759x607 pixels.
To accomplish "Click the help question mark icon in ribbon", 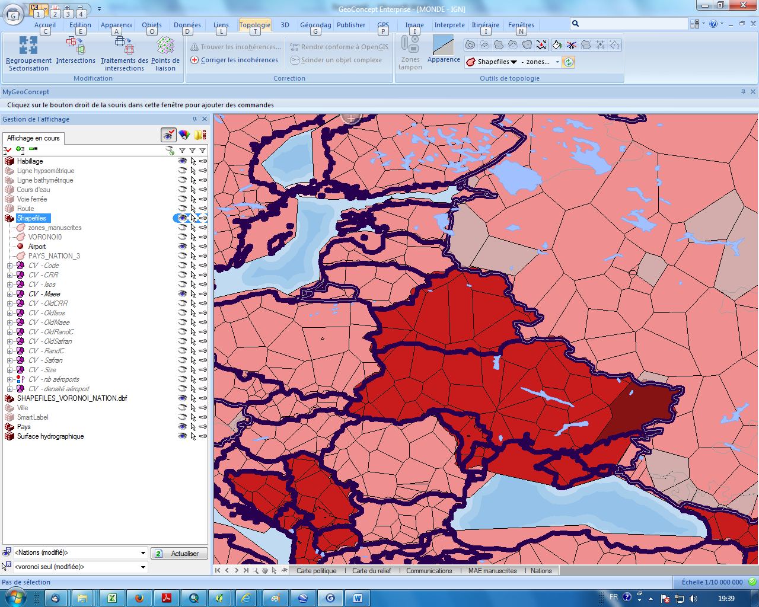I will coord(713,24).
